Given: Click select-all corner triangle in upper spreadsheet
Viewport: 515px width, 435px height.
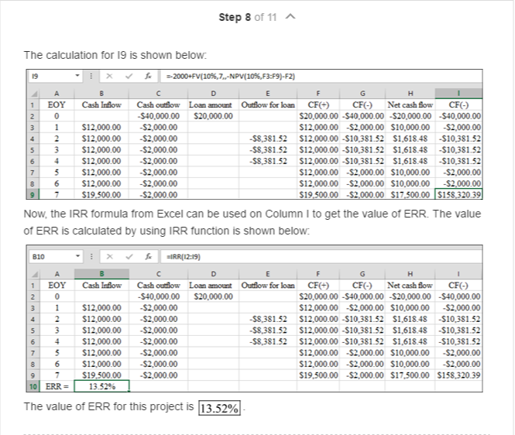Looking at the screenshot, I should (x=34, y=94).
